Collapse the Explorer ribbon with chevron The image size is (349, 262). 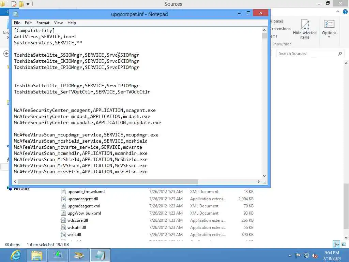338,11
